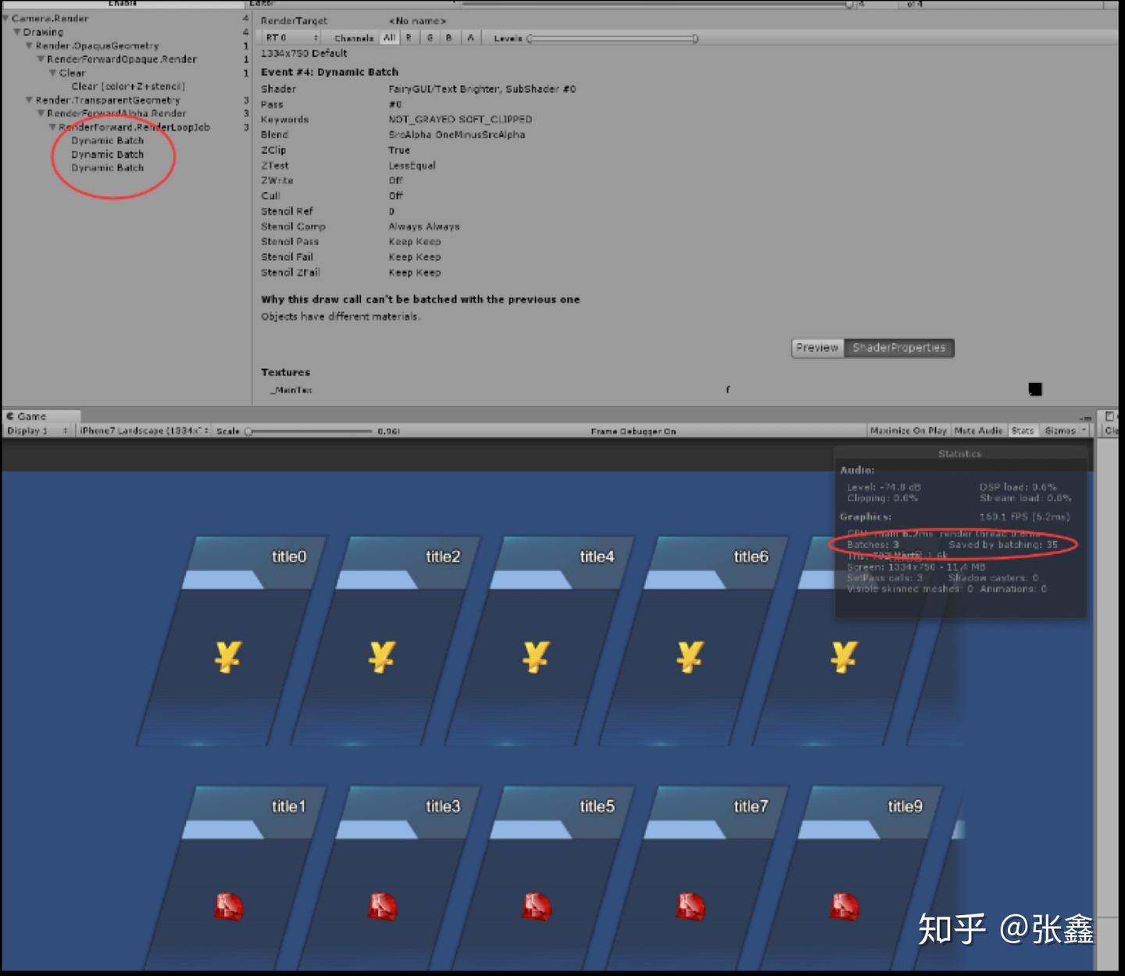Show all channels with the All toggle

[x=389, y=38]
